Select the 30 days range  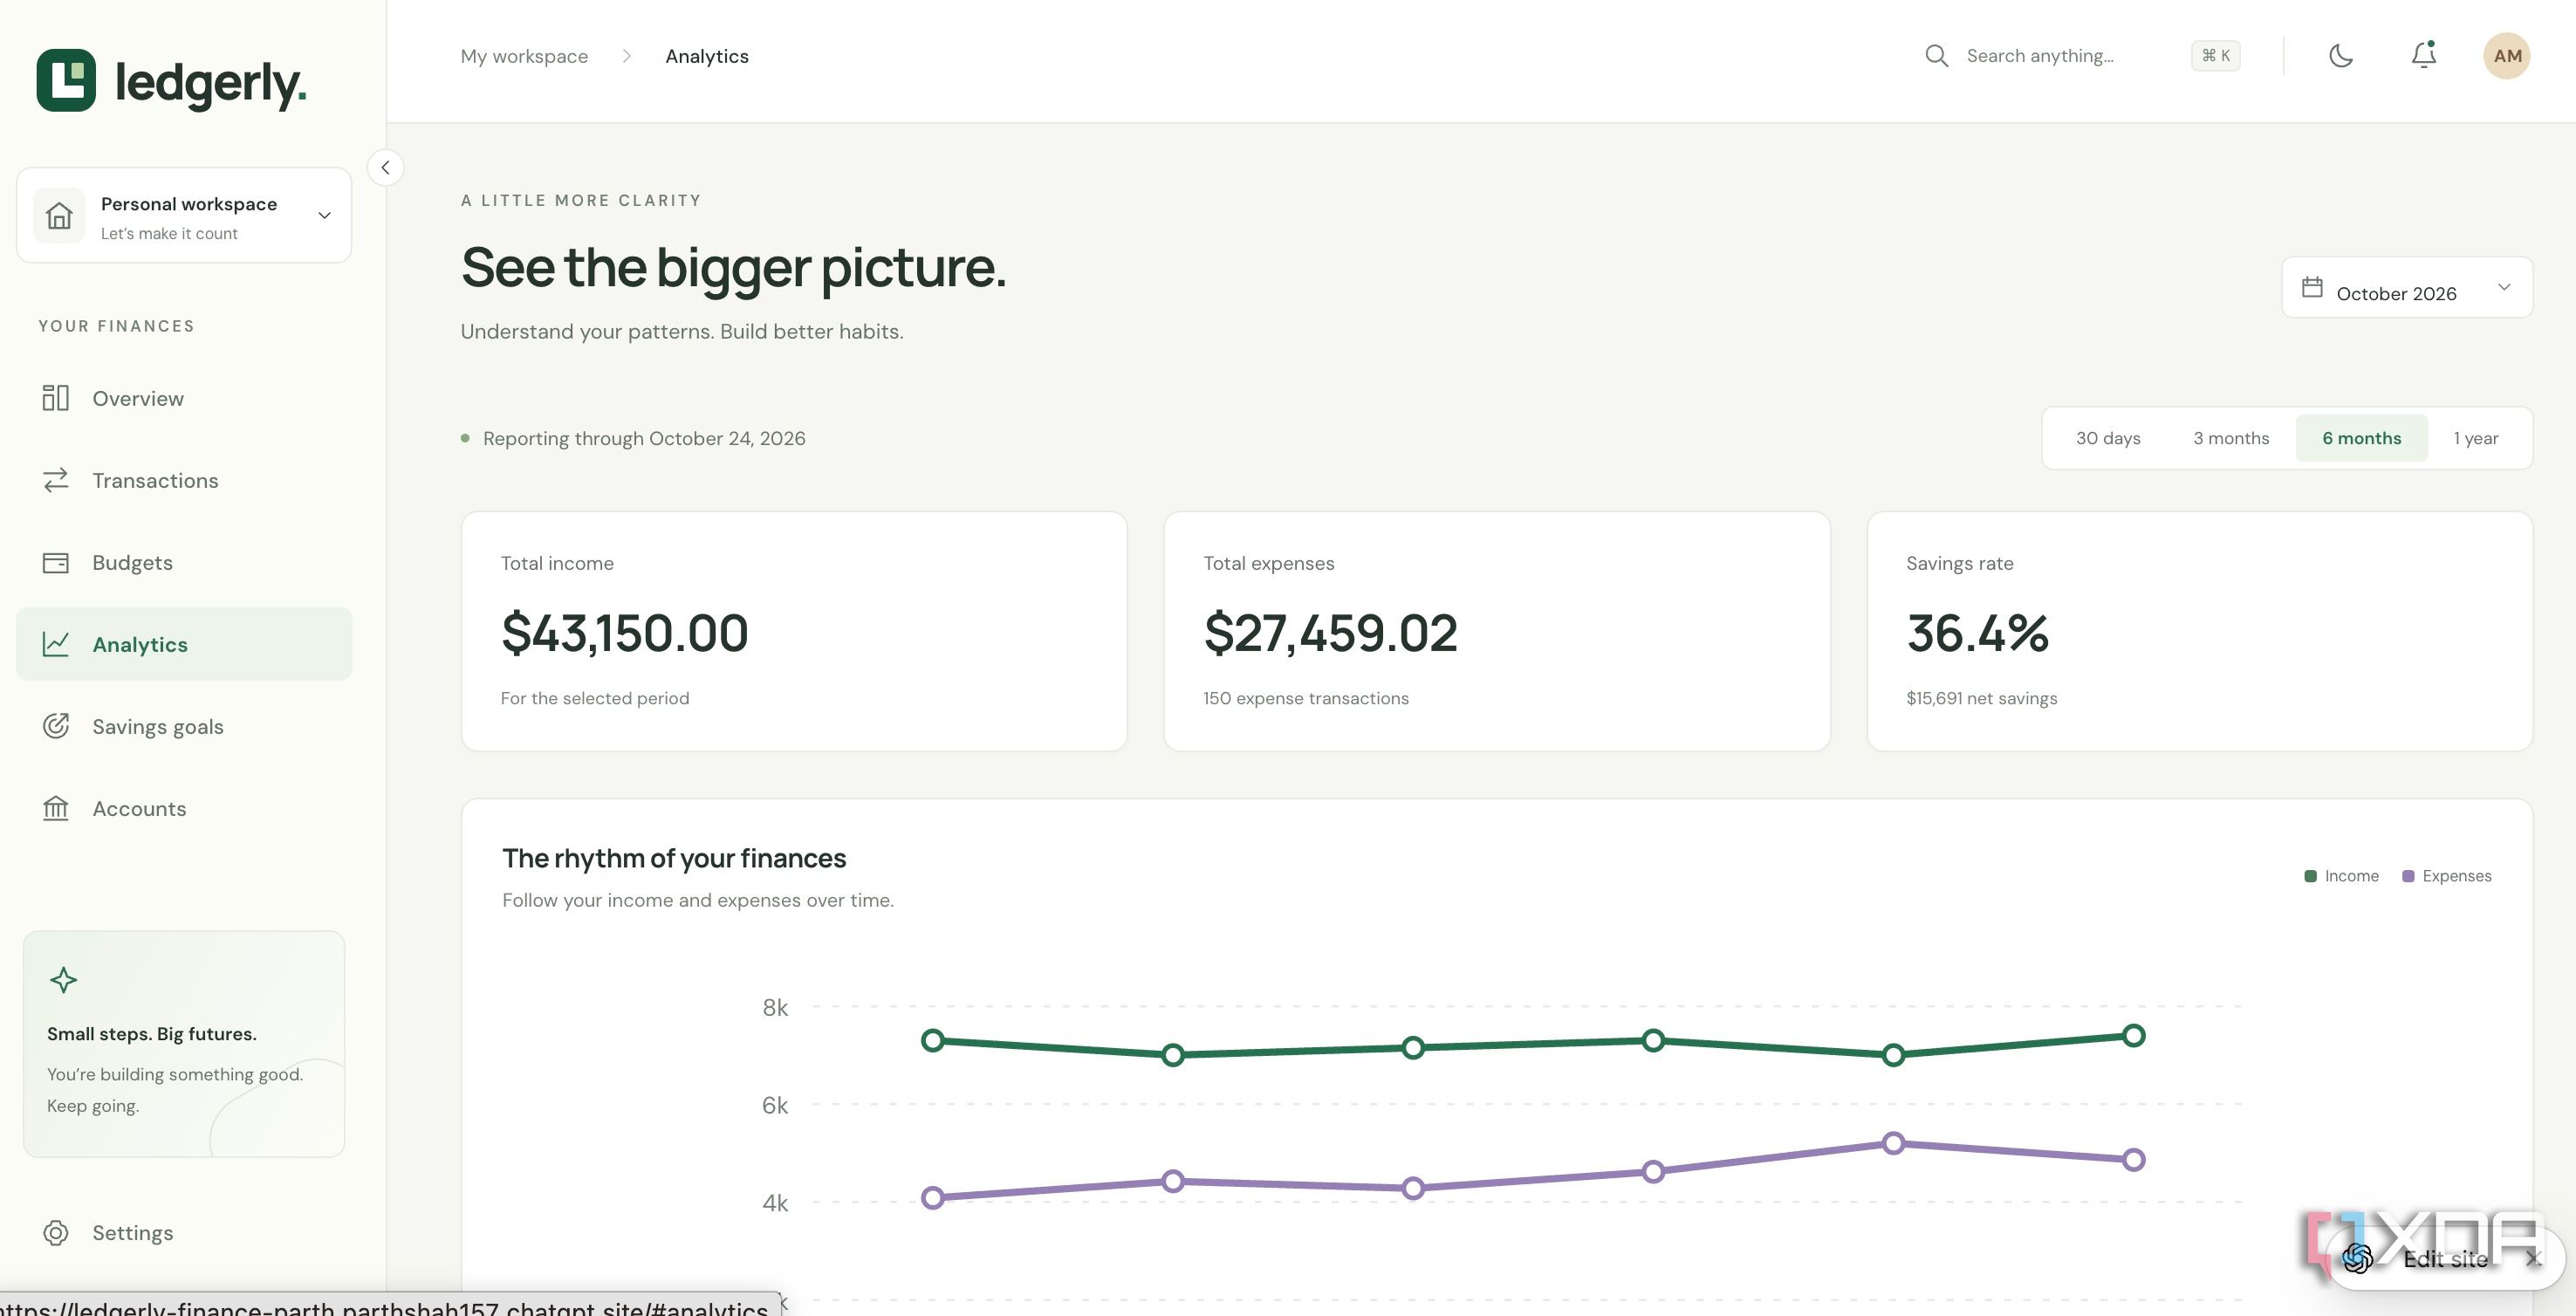tap(2108, 438)
